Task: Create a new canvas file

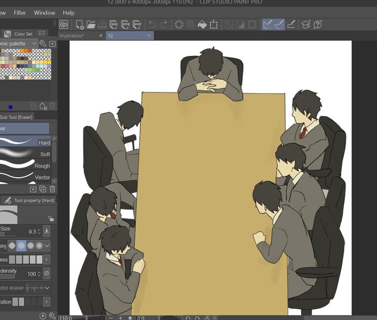Action: pos(80,24)
